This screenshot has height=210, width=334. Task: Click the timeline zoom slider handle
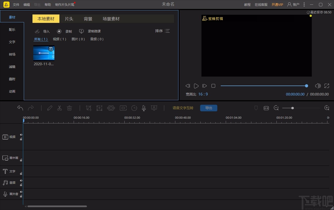pyautogui.click(x=293, y=108)
